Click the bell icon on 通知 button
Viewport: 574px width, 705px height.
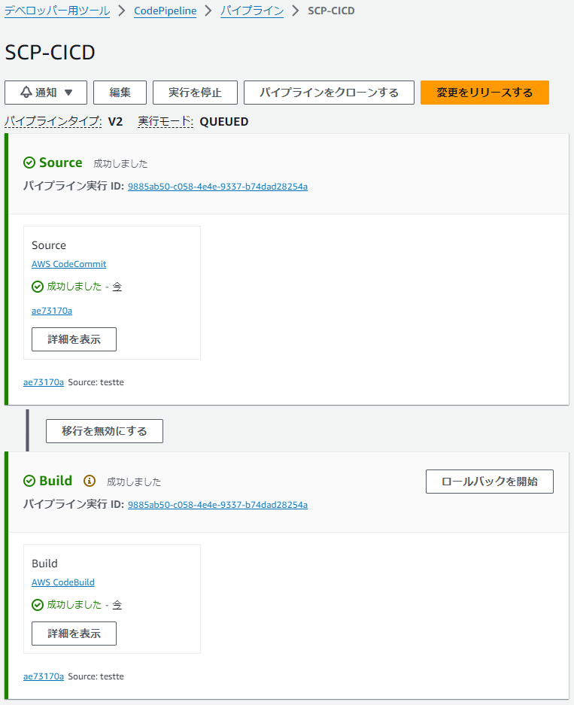(26, 93)
